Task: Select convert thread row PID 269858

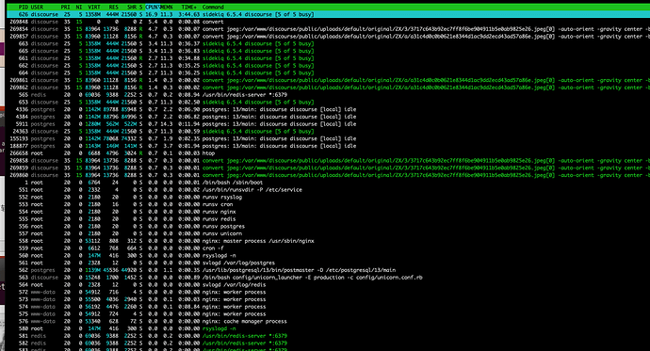Action: tap(329, 161)
